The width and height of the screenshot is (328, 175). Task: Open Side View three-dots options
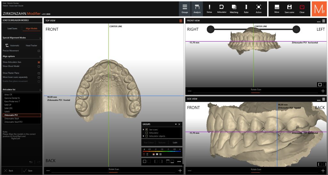pyautogui.click(x=319, y=100)
